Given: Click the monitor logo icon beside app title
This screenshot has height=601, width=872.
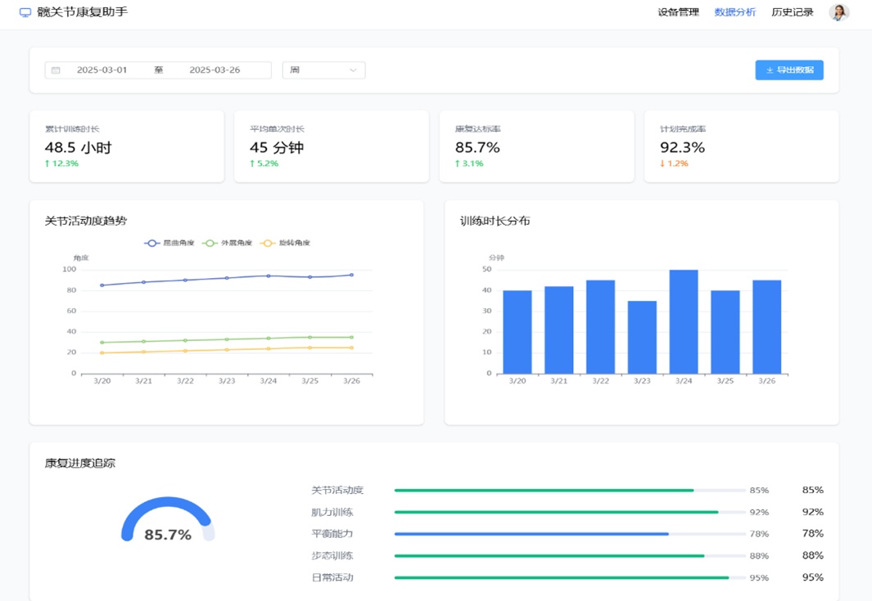Looking at the screenshot, I should tap(25, 13).
